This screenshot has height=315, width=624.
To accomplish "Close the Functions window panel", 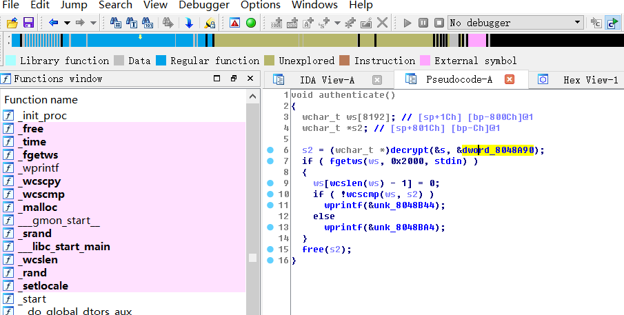I will point(250,79).
